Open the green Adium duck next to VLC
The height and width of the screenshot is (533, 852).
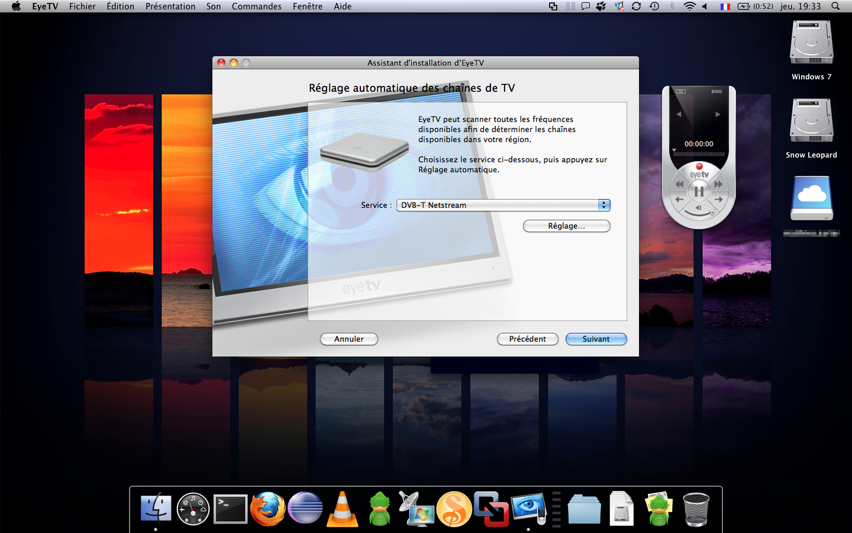coord(380,509)
